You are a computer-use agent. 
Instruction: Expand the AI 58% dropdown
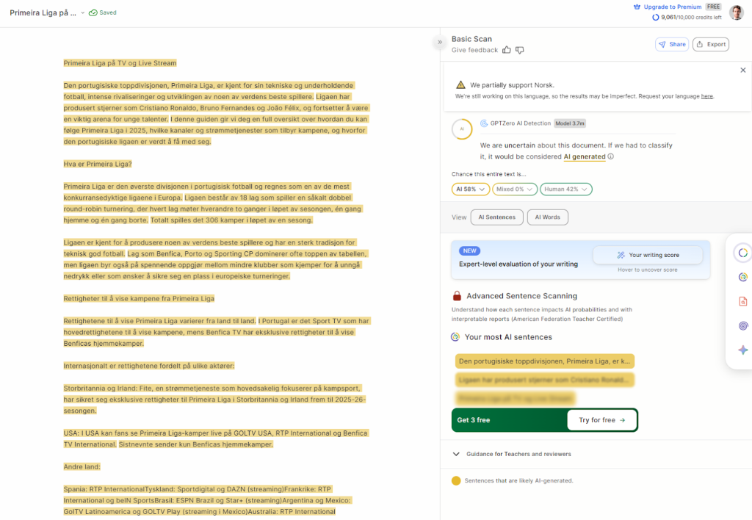[470, 189]
